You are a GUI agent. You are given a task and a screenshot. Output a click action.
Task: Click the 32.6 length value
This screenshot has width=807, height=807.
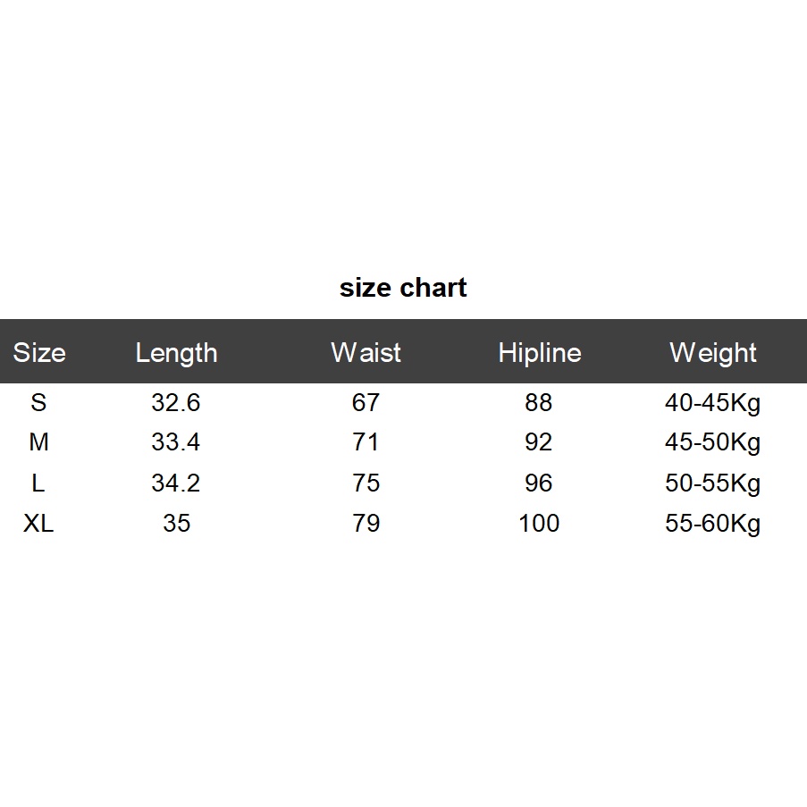[176, 402]
